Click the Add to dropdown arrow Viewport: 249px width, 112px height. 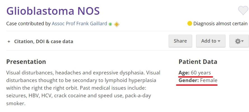[x=219, y=41]
